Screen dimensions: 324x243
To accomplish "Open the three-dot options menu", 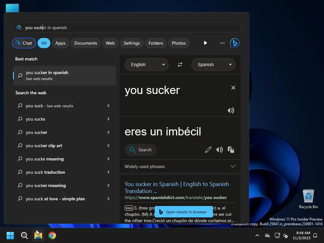I will click(x=222, y=43).
